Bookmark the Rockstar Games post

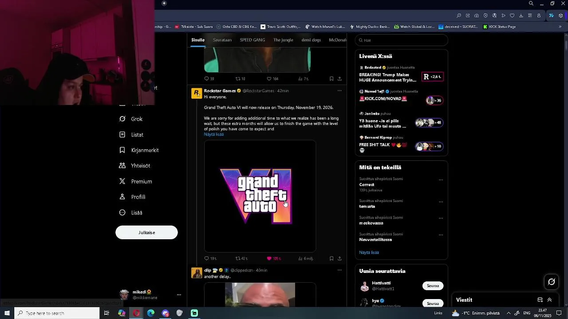(331, 258)
